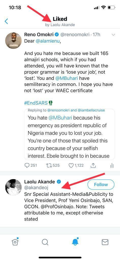Image resolution: width=120 pixels, height=261 pixels.
Task: Open the reply icon showing 251 comments
Action: 31,165
